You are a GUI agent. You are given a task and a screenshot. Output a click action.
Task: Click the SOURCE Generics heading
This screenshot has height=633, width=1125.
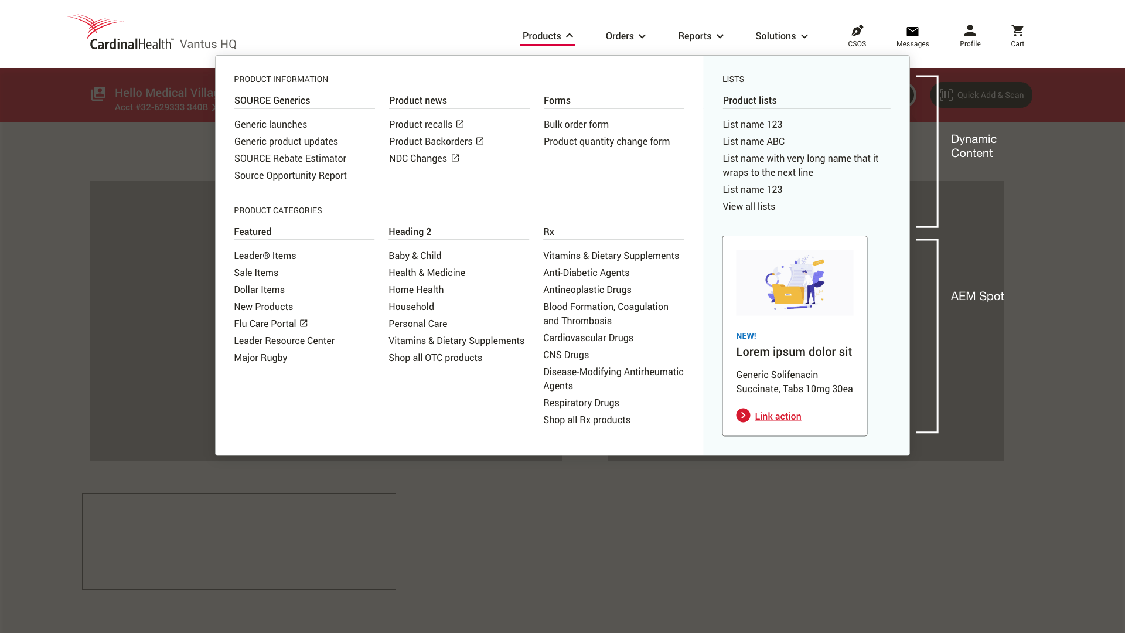272,100
